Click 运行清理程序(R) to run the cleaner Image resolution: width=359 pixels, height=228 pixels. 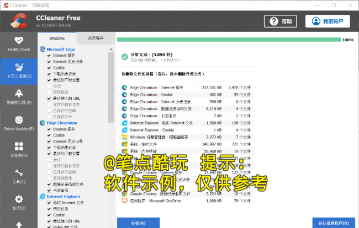334,223
